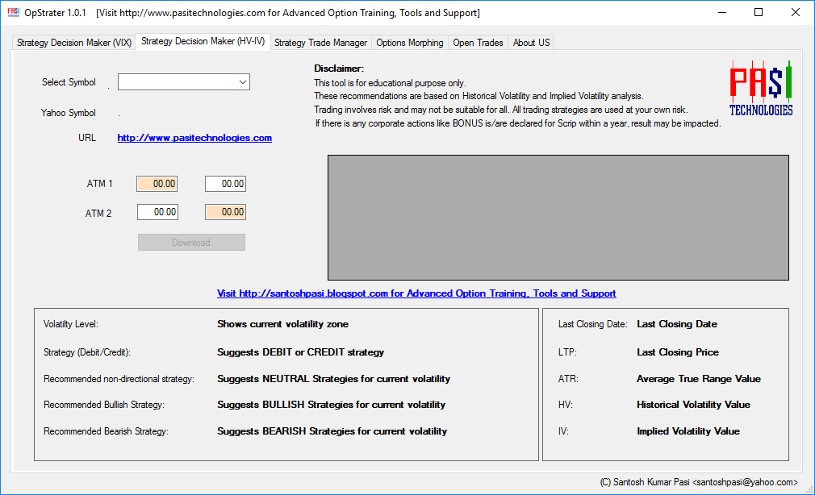Click the 'Disclaimer:' heading
This screenshot has height=495, width=815.
pos(339,69)
